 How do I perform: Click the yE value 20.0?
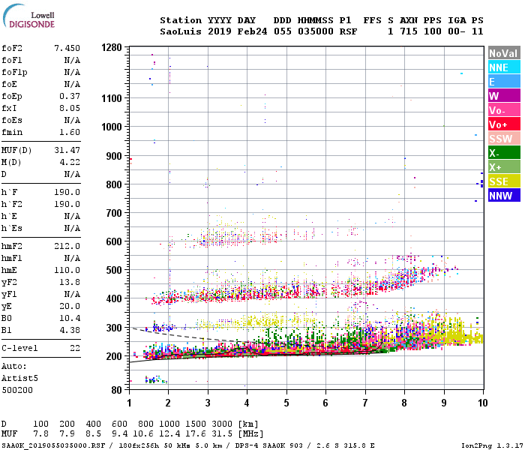point(70,306)
